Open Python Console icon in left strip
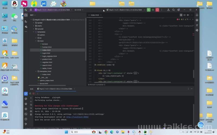The image size is (217, 135). (x=26, y=99)
